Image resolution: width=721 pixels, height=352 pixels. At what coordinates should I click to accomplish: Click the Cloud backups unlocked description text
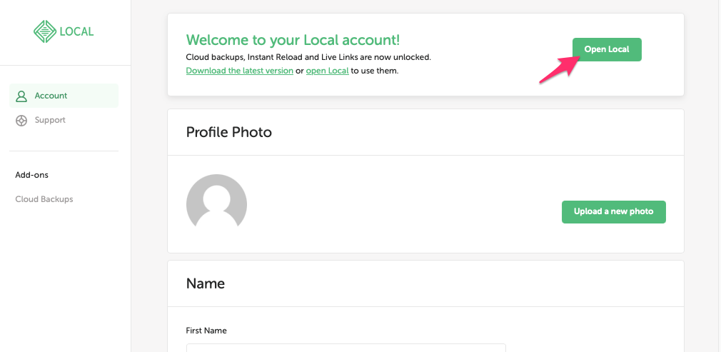pos(308,56)
